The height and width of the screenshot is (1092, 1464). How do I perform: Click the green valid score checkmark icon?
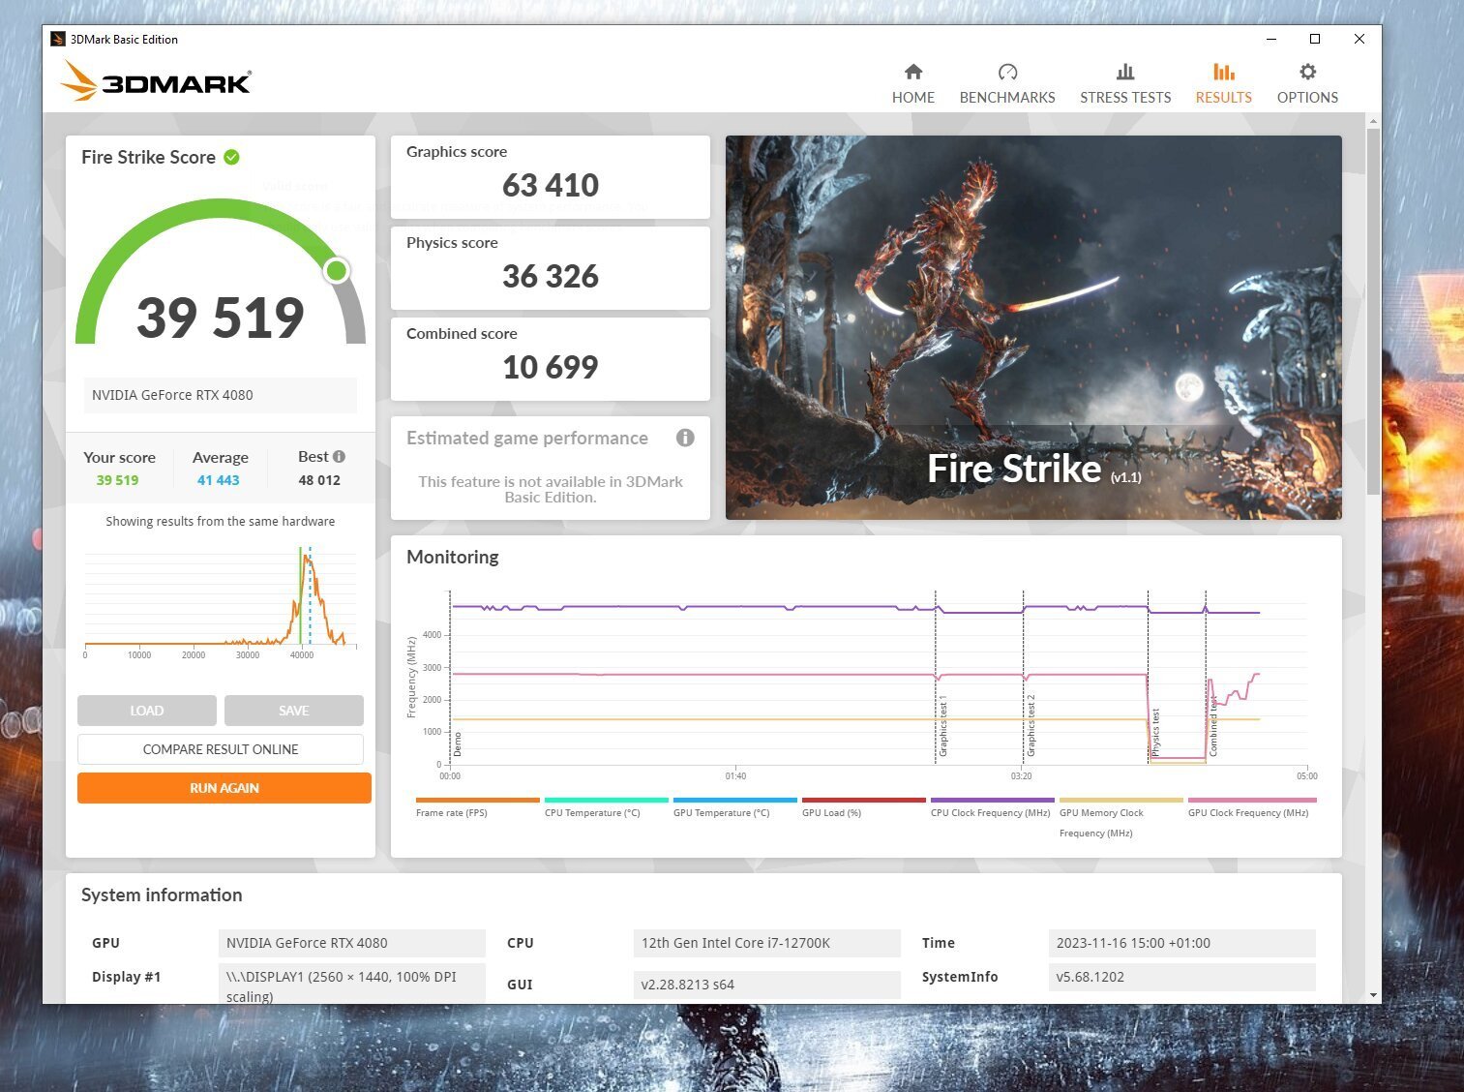(x=232, y=157)
